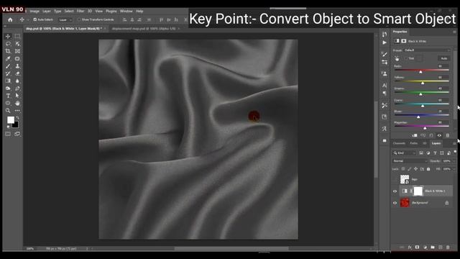
Task: Select the Object Selection tool
Action: click(17, 44)
